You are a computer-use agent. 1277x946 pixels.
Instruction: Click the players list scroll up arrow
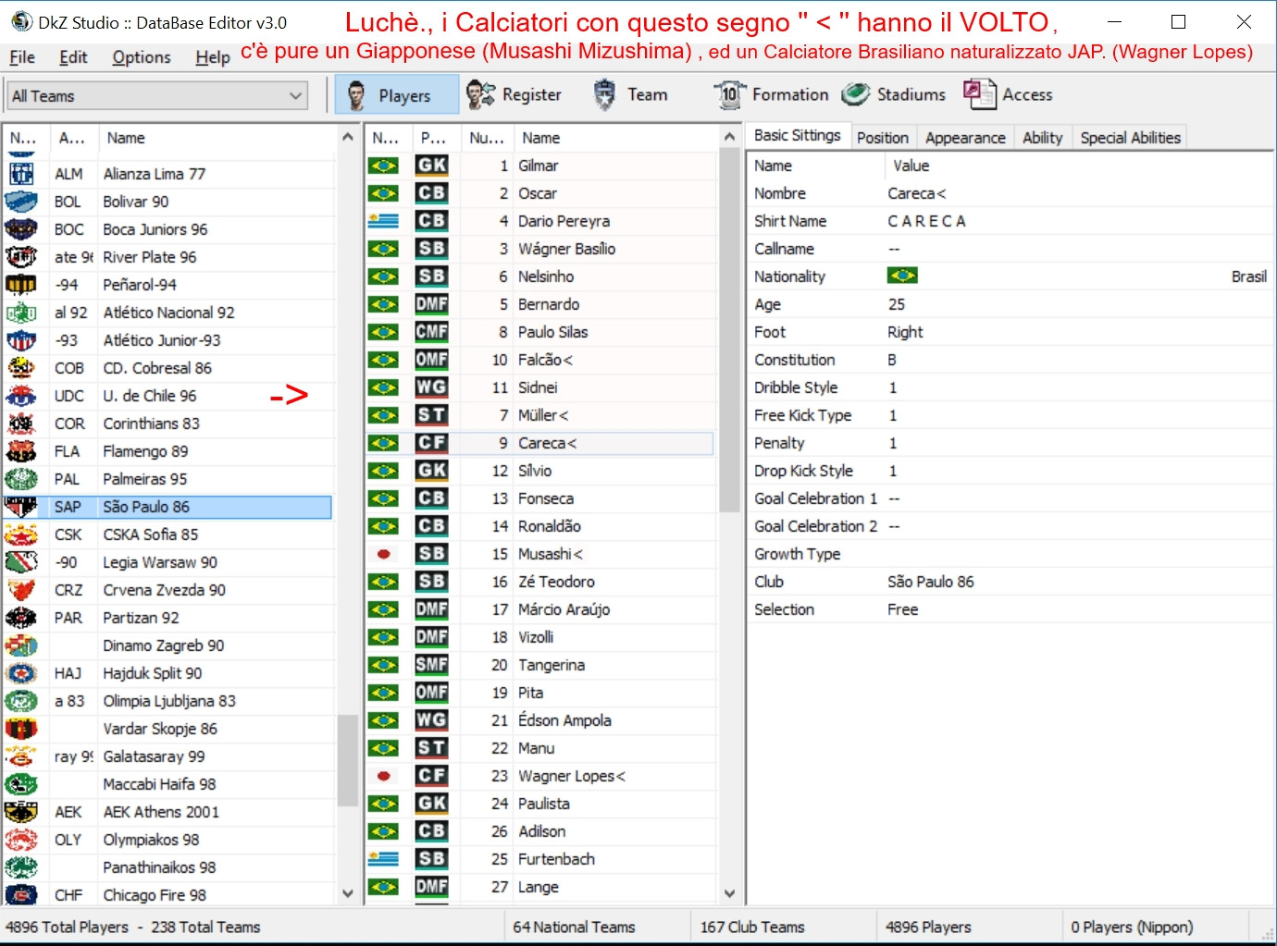[729, 137]
